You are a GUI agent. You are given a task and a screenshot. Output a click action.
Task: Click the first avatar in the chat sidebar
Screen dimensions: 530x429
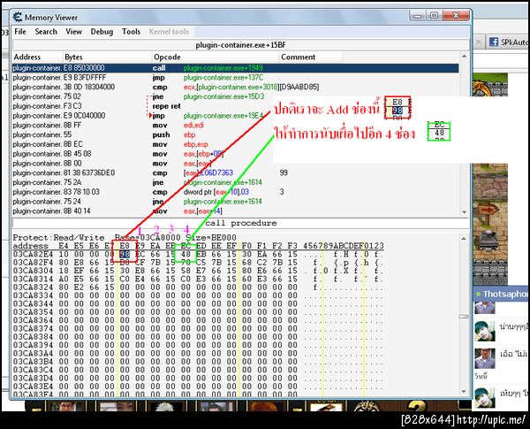485,308
